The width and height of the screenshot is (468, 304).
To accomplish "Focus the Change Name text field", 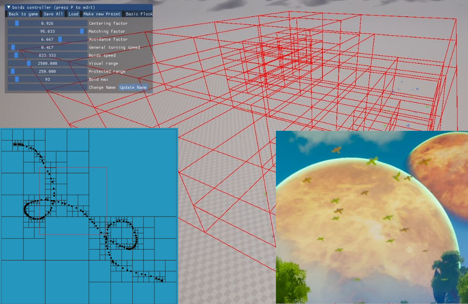I will [x=47, y=88].
